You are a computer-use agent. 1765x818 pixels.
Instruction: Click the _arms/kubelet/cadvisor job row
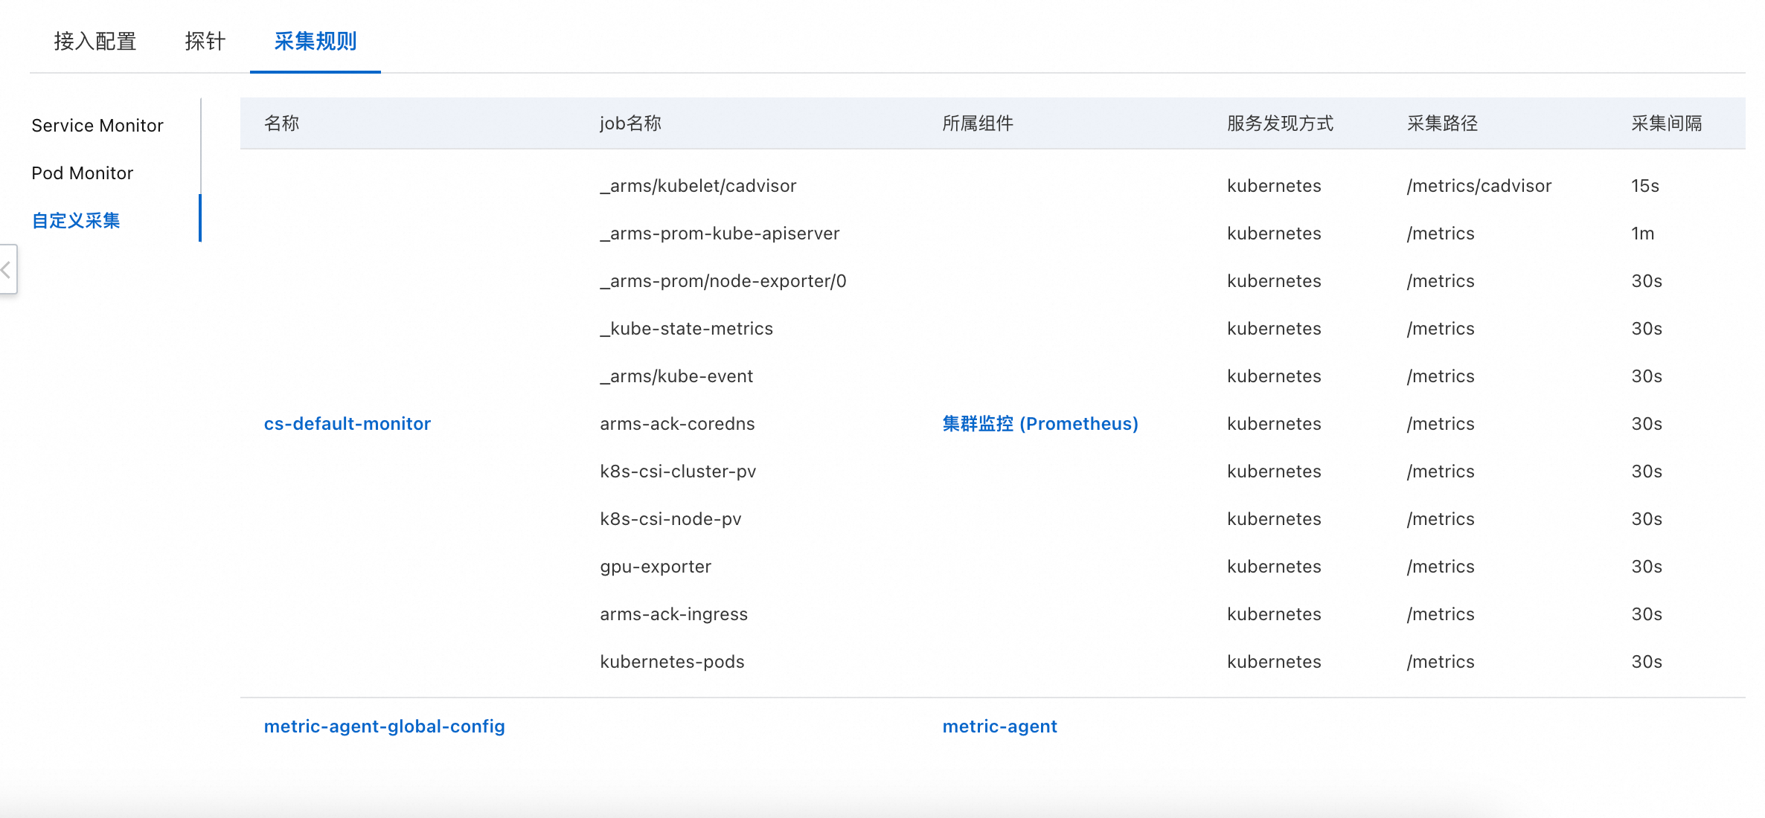pyautogui.click(x=698, y=186)
